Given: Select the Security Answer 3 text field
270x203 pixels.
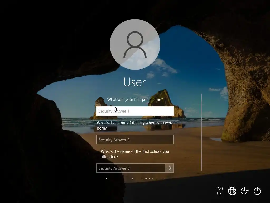Looking at the screenshot, I should [131, 168].
